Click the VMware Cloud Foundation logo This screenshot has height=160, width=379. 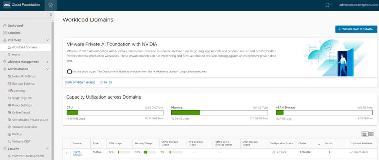pos(22,5)
